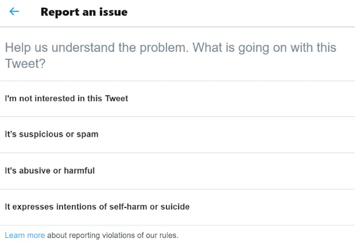
Task: Click the "about reporting violations" footer text
Action: tap(112, 236)
